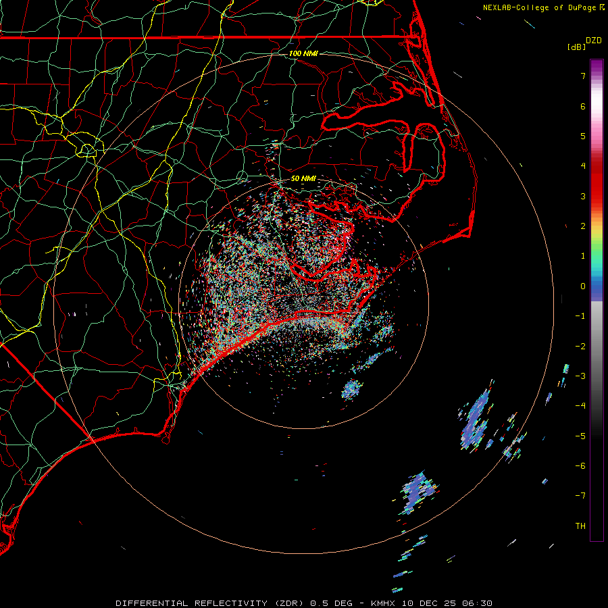This screenshot has height=608, width=608.
Task: Click the -3 value on the color scale
Action: [580, 376]
